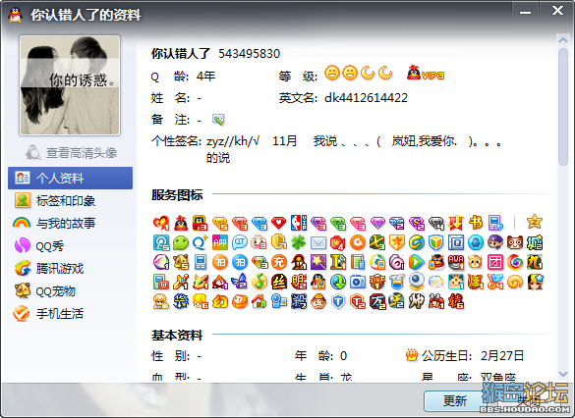The width and height of the screenshot is (575, 418).
Task: Click the red heart diamond service icon
Action: [279, 223]
